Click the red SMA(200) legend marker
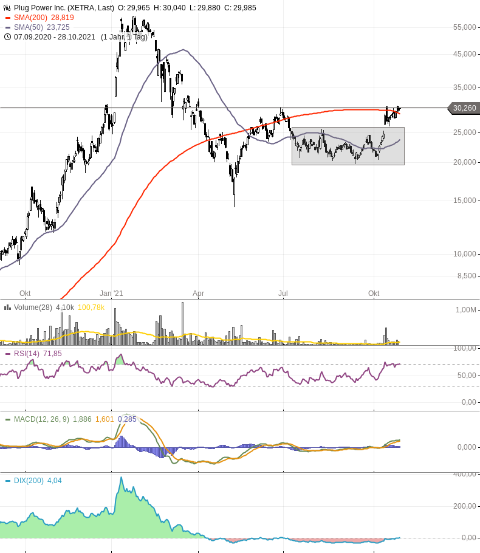 8,18
